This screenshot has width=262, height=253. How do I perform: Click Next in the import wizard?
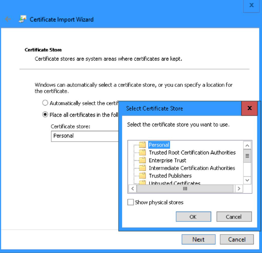(198, 239)
